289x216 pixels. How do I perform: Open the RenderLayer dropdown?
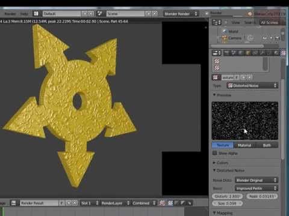[115, 203]
